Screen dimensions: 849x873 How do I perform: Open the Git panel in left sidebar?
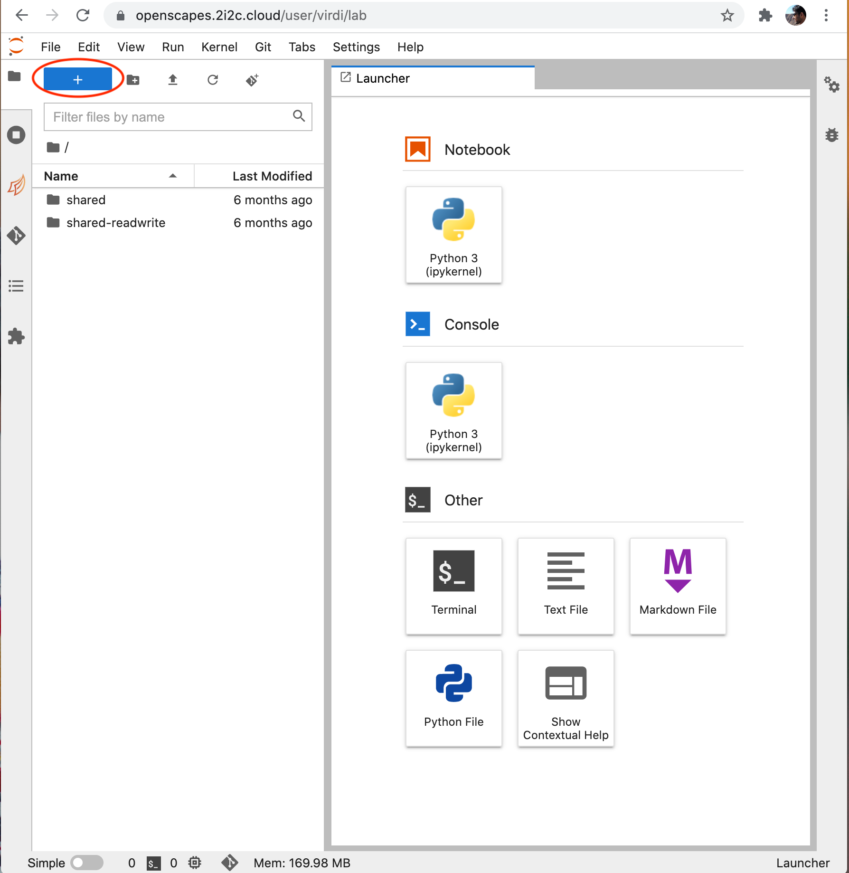coord(16,236)
